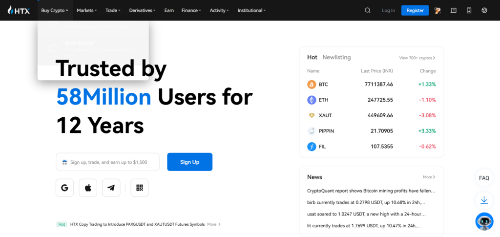Click the -0.62% change value
The height and width of the screenshot is (237, 500).
(427, 147)
